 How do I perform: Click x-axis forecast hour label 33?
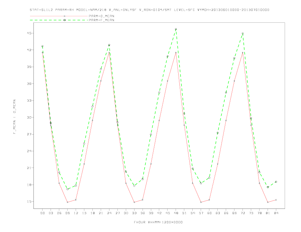click(134, 213)
